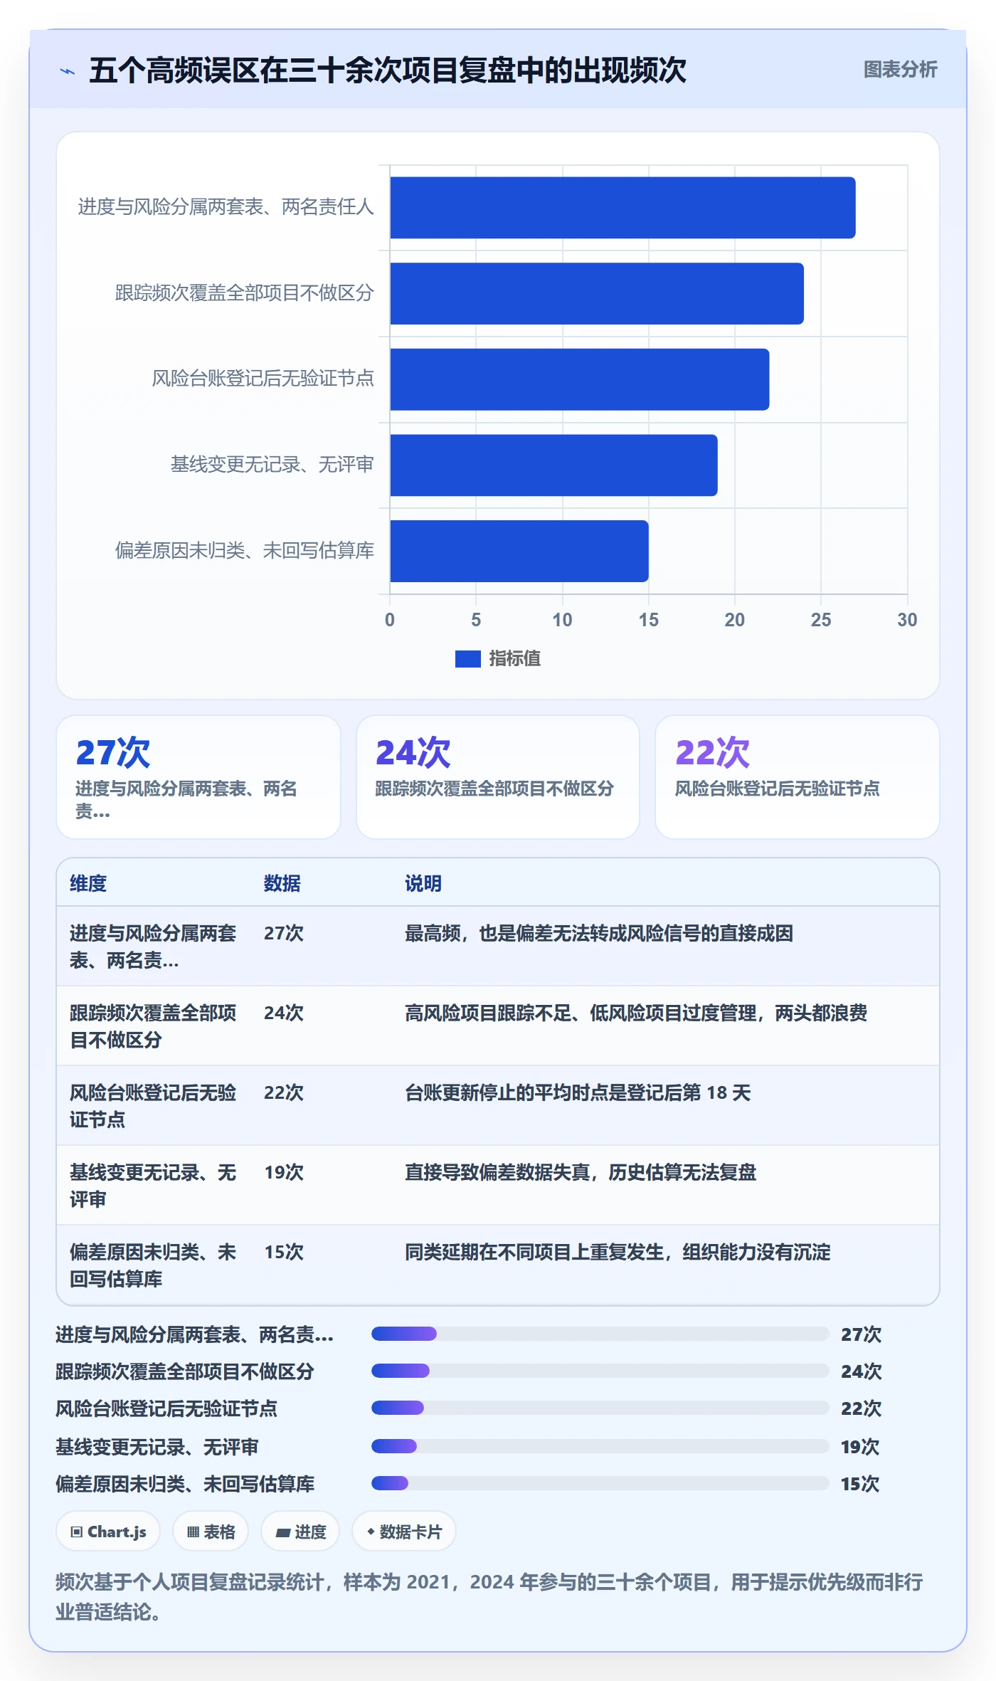Click table cell 高风险项目跟踪不足、低风险项目过度管理
This screenshot has height=1681, width=996.
click(x=636, y=1013)
